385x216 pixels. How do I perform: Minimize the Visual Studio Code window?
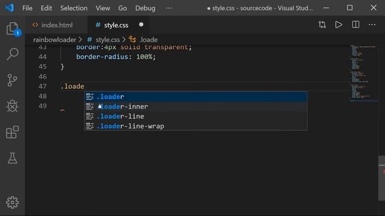pyautogui.click(x=326, y=8)
